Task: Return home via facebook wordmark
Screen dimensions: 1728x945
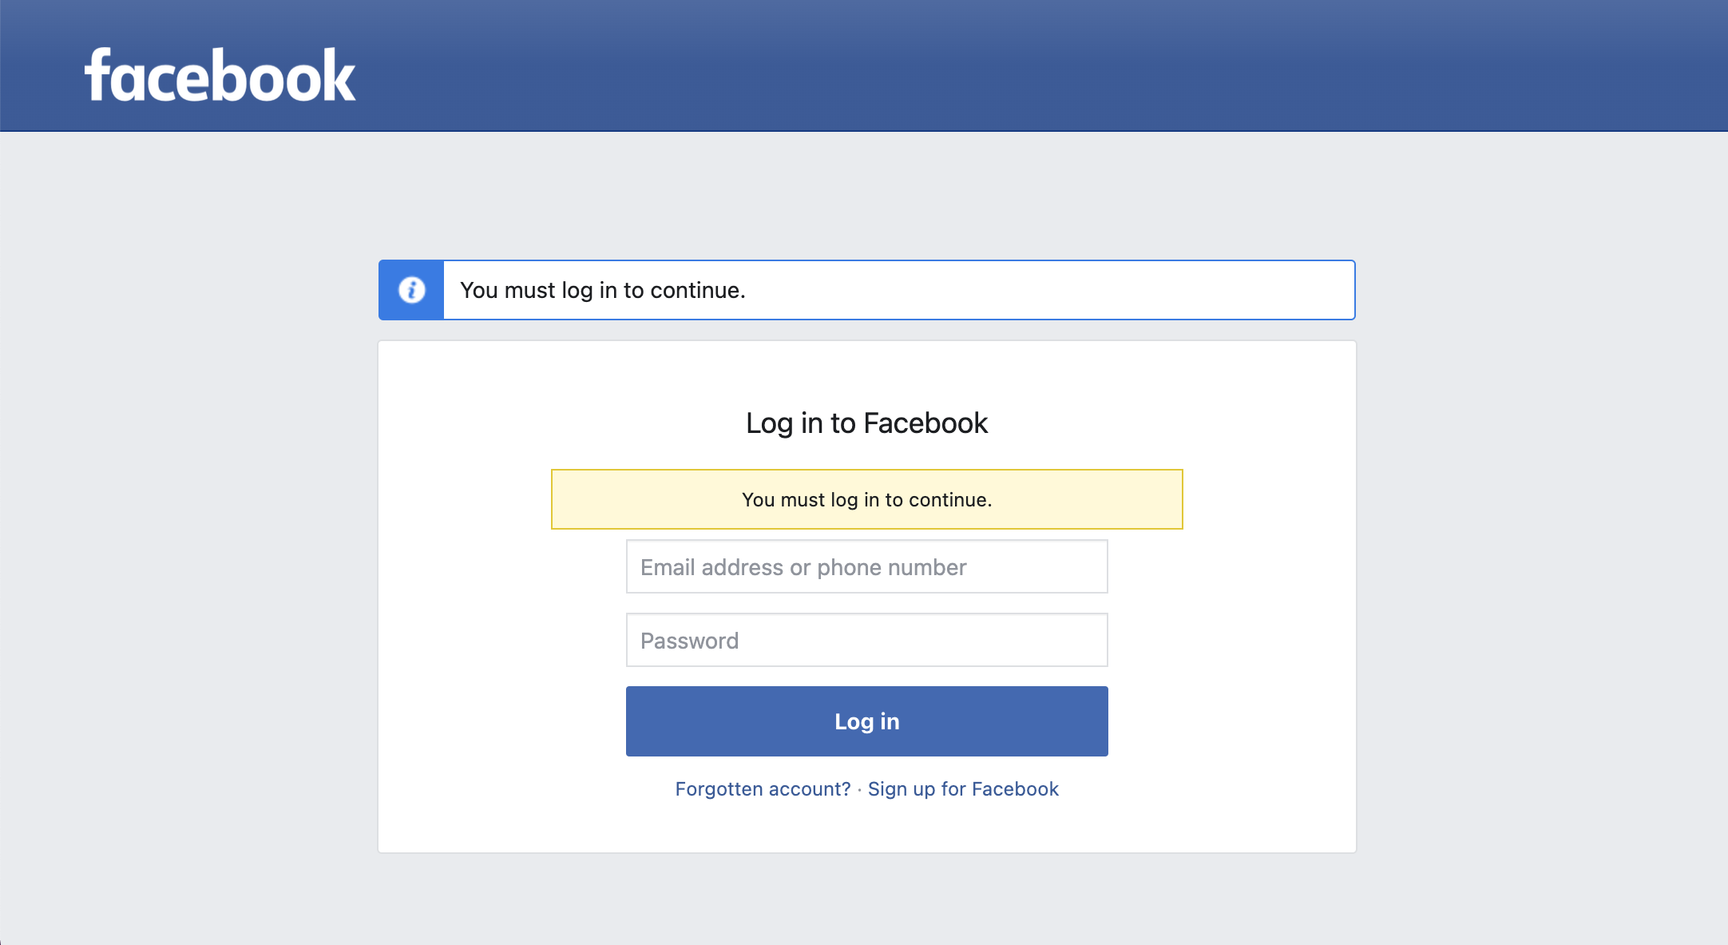Action: (220, 75)
